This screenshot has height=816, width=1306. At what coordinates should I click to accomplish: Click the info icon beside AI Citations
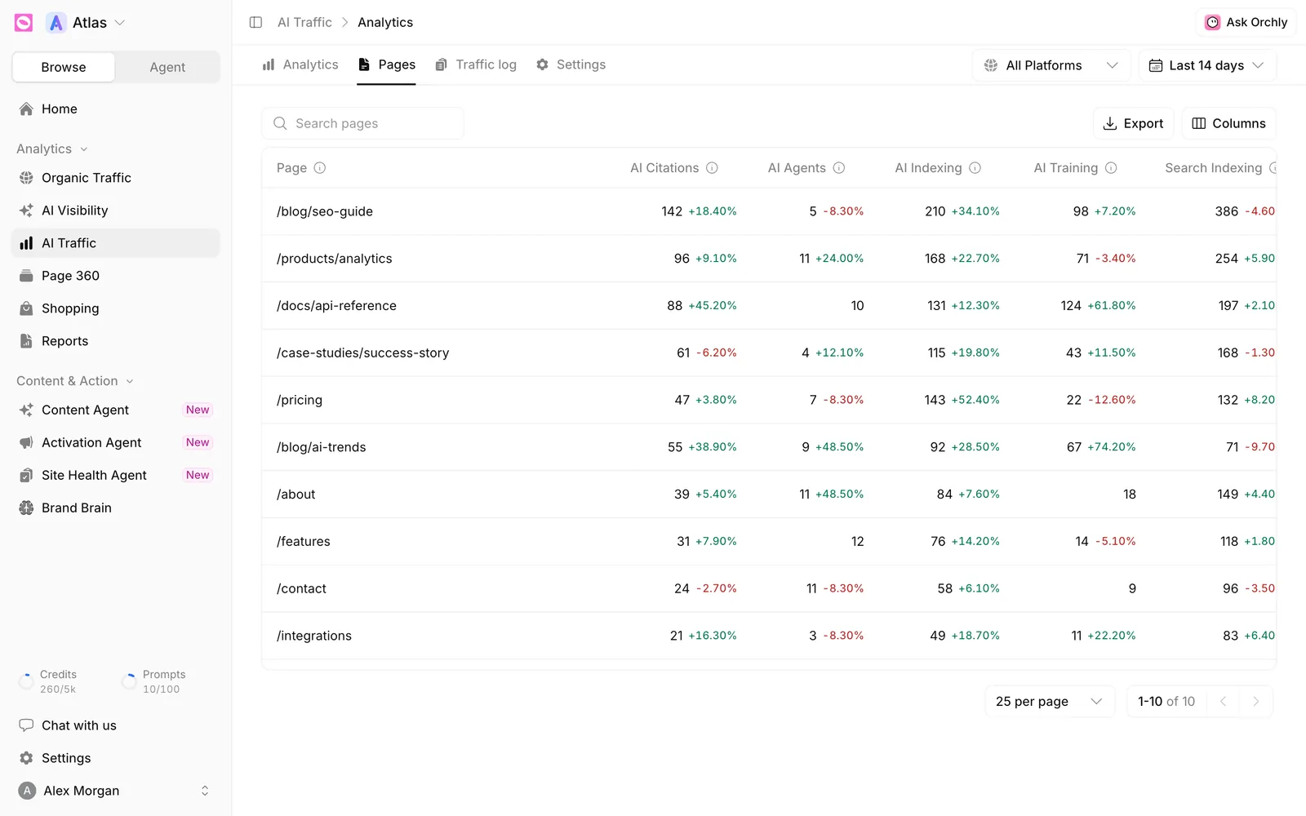[712, 168]
